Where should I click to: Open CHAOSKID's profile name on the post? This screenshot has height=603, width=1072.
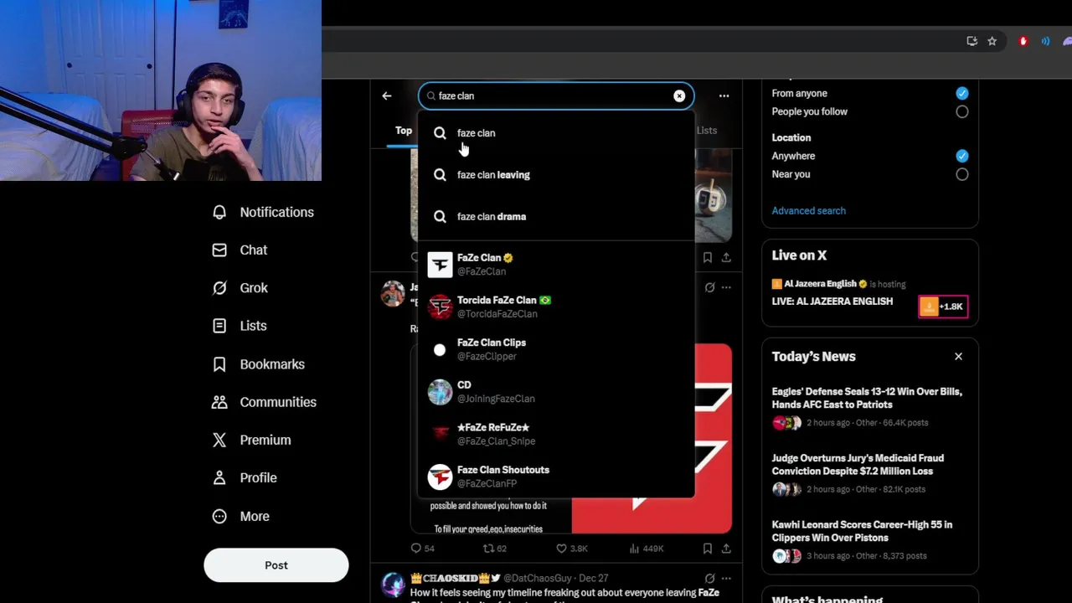(x=456, y=578)
